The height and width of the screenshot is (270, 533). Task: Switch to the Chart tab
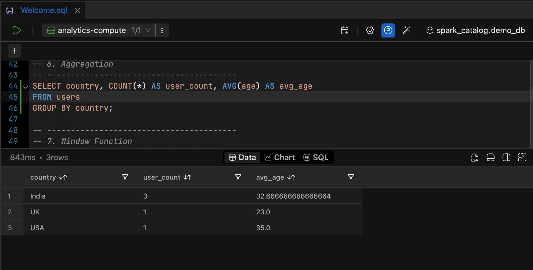pos(279,157)
